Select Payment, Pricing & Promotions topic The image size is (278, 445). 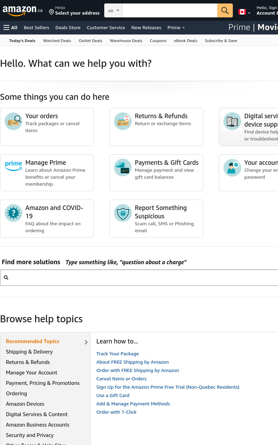(43, 383)
